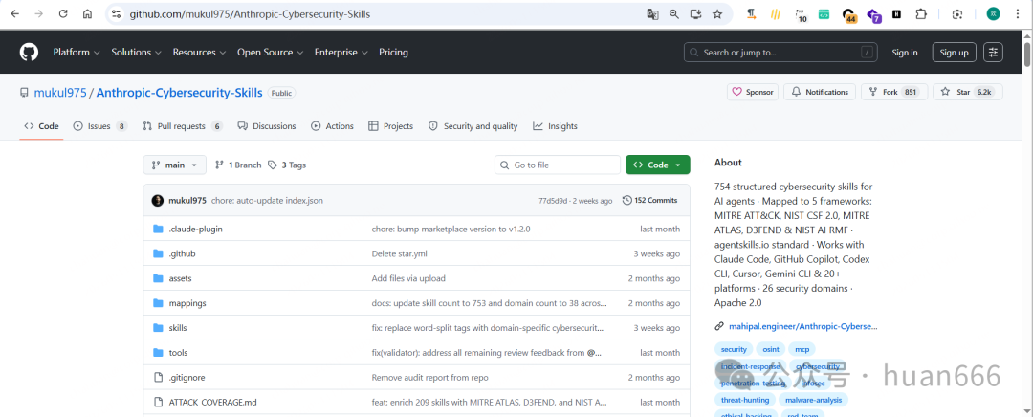Open the skills folder
Viewport: 1033px width, 417px height.
click(x=178, y=328)
